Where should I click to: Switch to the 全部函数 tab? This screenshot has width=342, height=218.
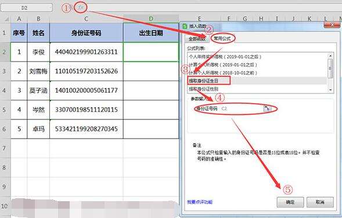(197, 39)
